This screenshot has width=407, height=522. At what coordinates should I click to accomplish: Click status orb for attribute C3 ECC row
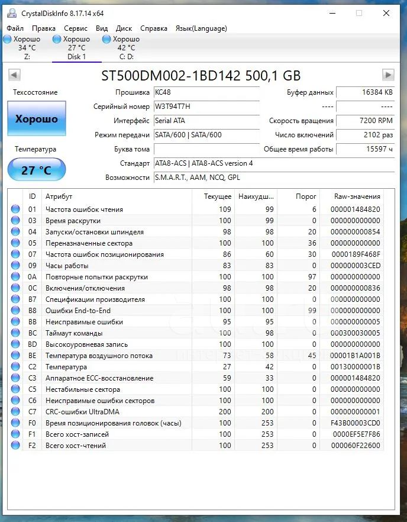[x=15, y=378]
